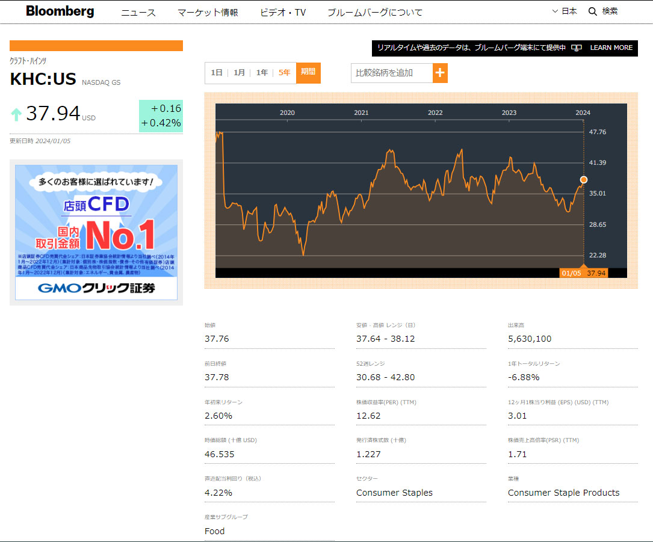Click the Bloomberg logo
Image resolution: width=653 pixels, height=542 pixels.
click(60, 11)
